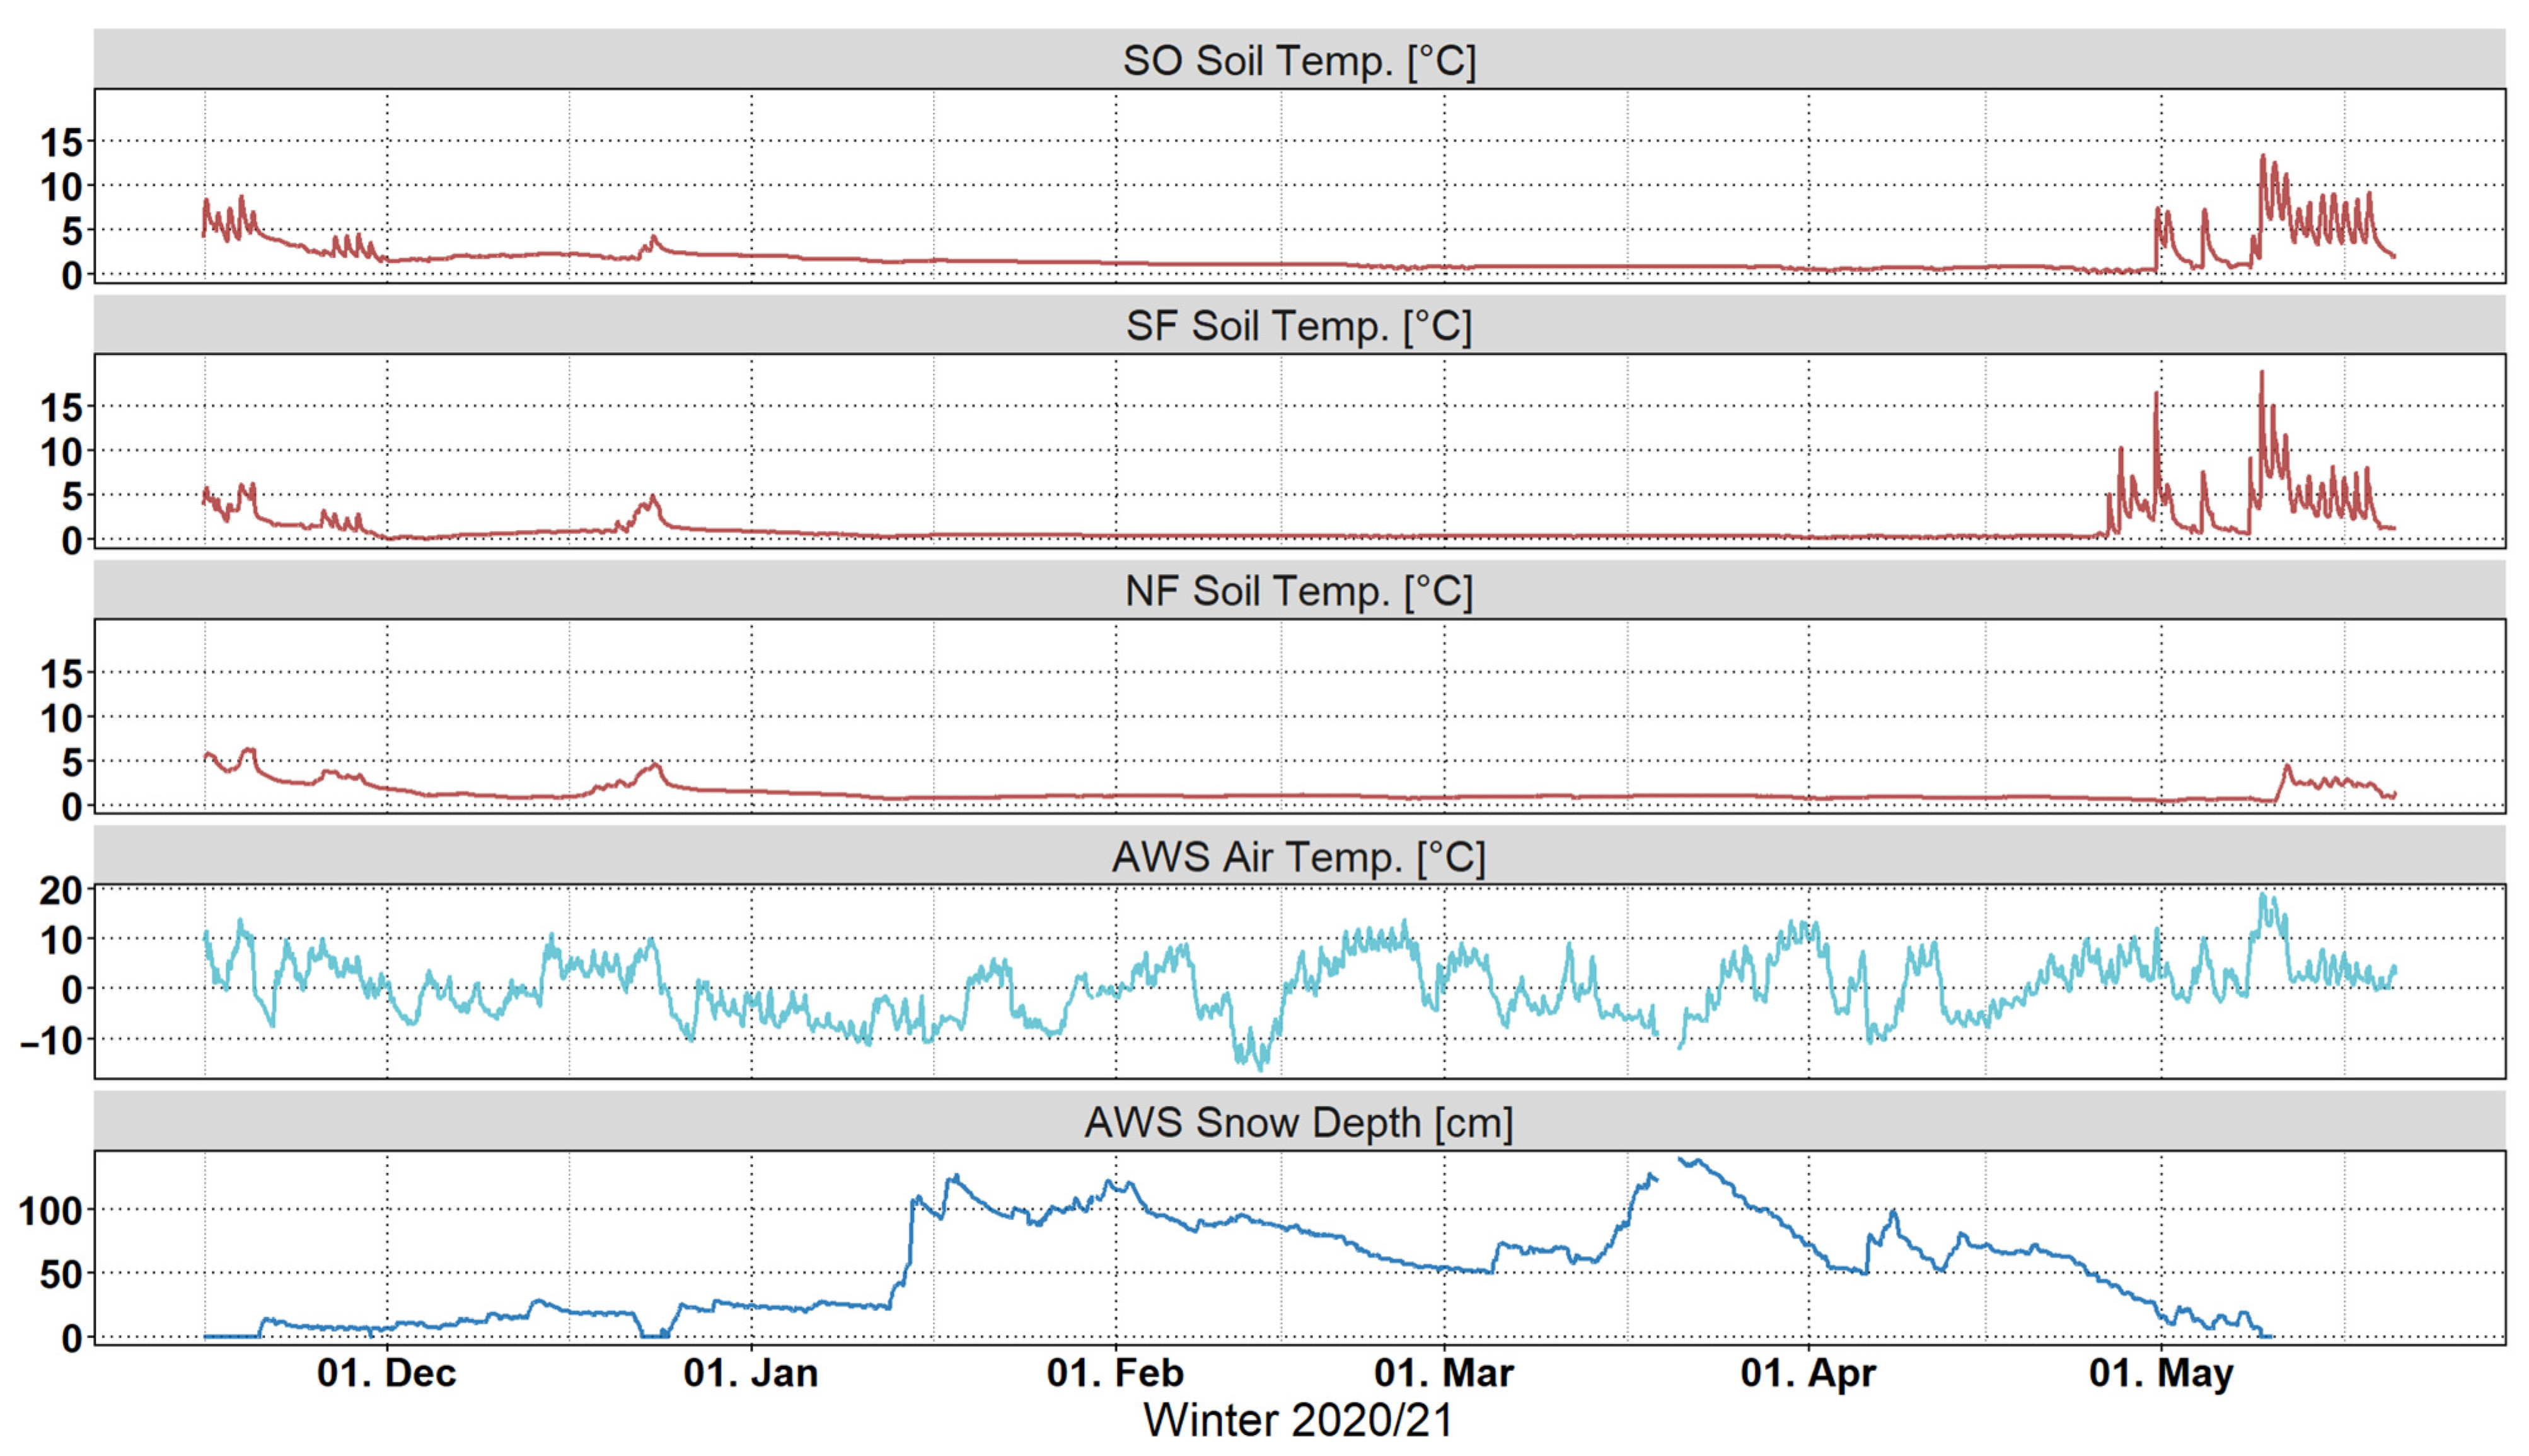The height and width of the screenshot is (1456, 2529).
Task: Click the 'SF Soil Temp. [°C]' panel title
Action: point(1299,326)
